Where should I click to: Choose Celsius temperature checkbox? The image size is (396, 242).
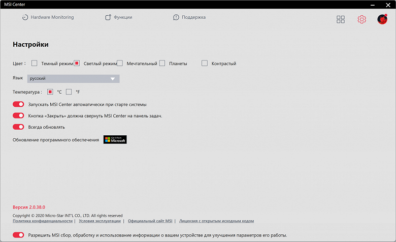point(50,92)
